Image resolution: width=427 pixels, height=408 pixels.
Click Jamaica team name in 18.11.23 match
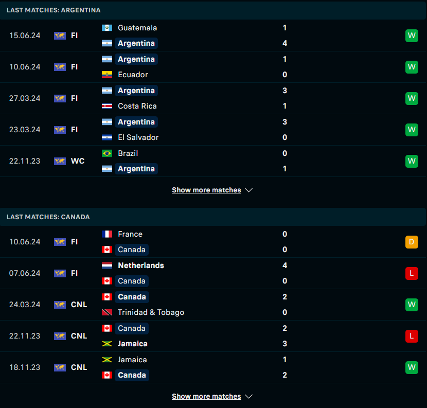(132, 360)
